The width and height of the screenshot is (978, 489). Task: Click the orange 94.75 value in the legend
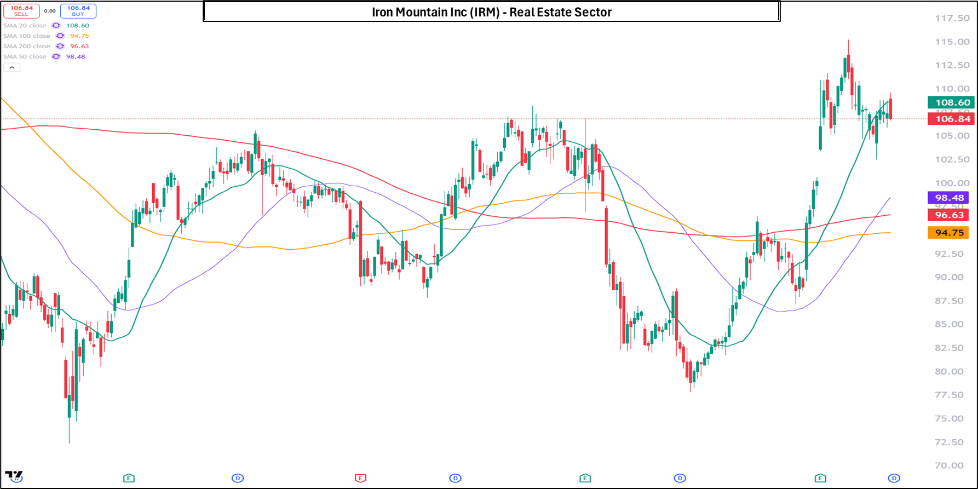pyautogui.click(x=79, y=36)
